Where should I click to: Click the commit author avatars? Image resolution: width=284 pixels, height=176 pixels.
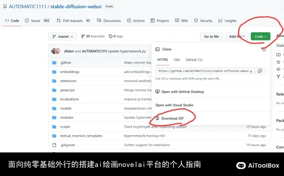pyautogui.click(x=56, y=51)
